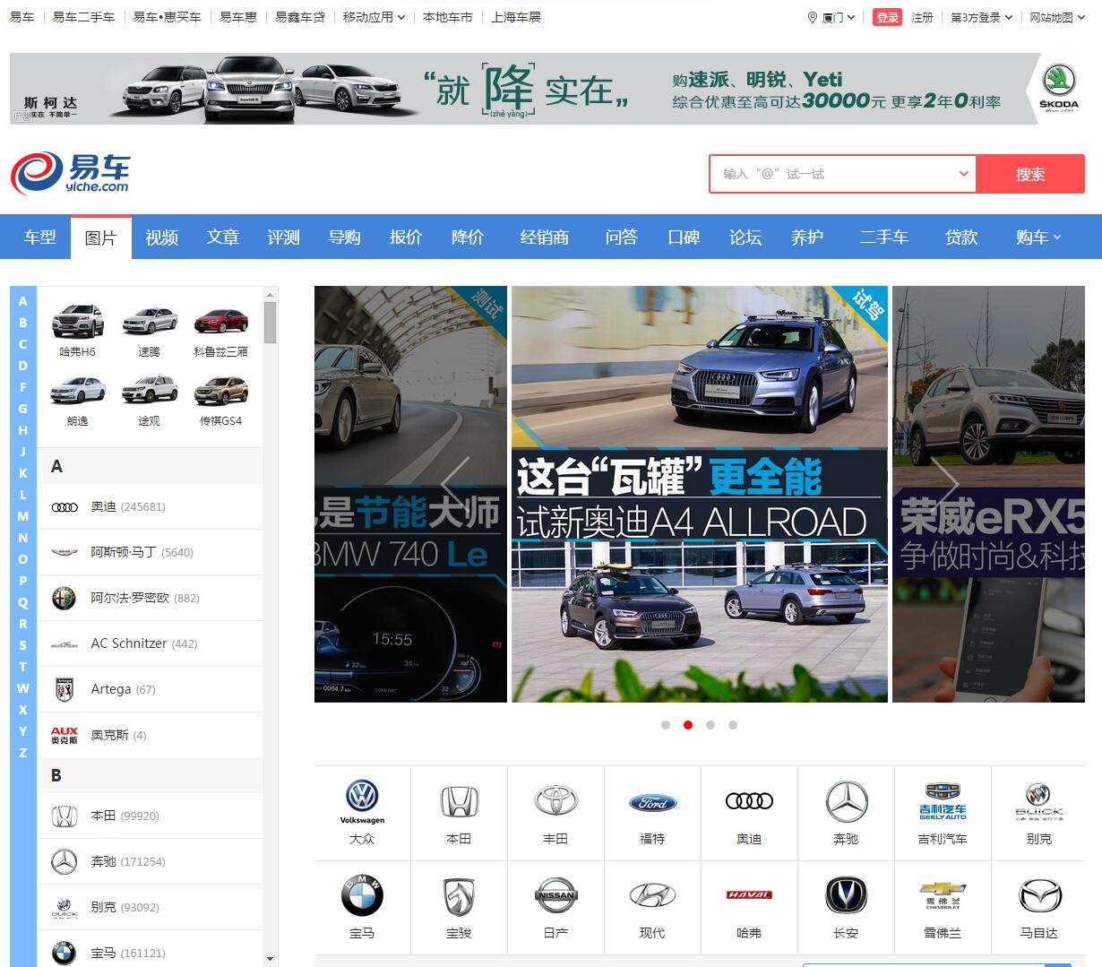
Task: Click the red 登录 button
Action: coord(887,17)
